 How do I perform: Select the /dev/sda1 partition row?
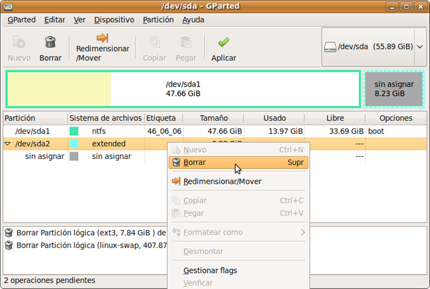click(32, 131)
